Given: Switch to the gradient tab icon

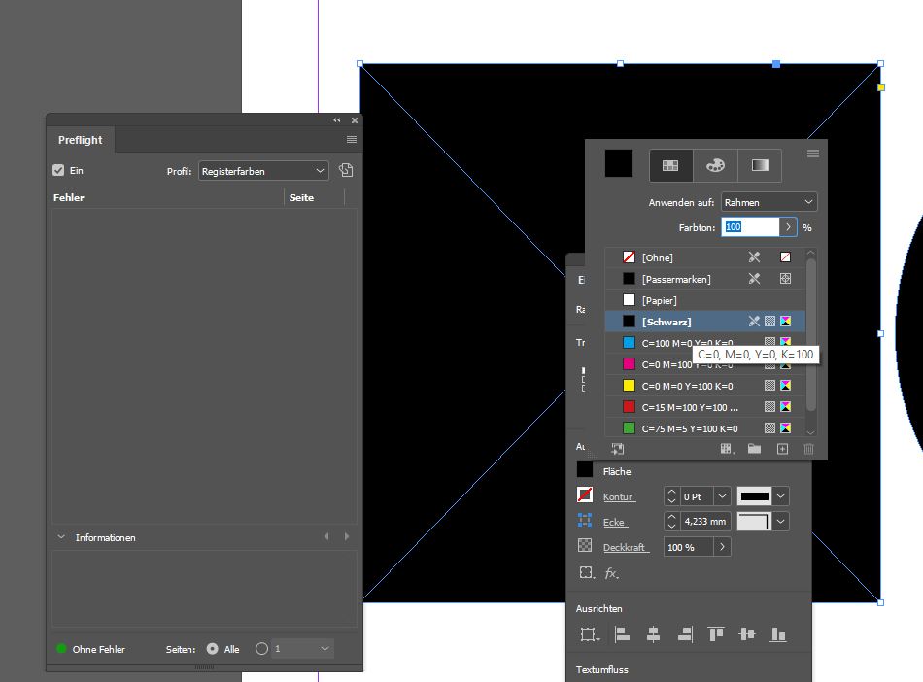Looking at the screenshot, I should pos(760,165).
